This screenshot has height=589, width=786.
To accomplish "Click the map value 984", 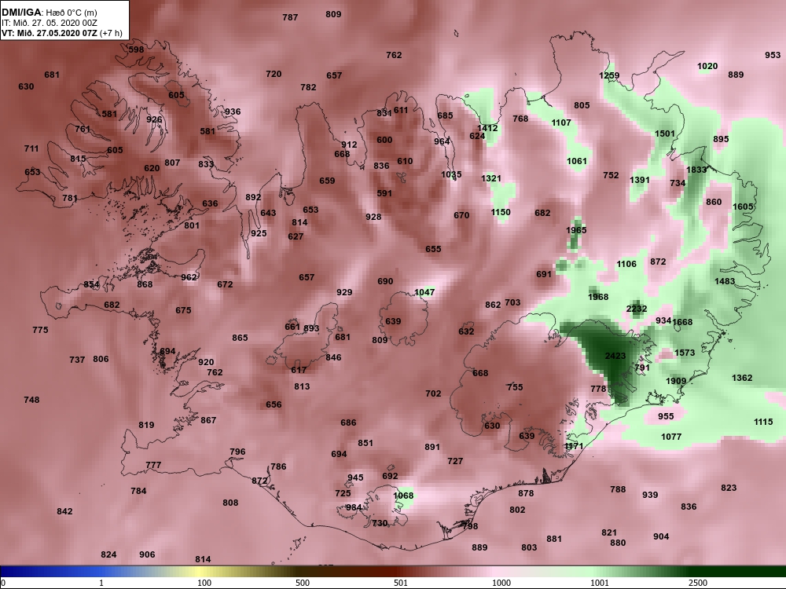I will click(x=354, y=507).
